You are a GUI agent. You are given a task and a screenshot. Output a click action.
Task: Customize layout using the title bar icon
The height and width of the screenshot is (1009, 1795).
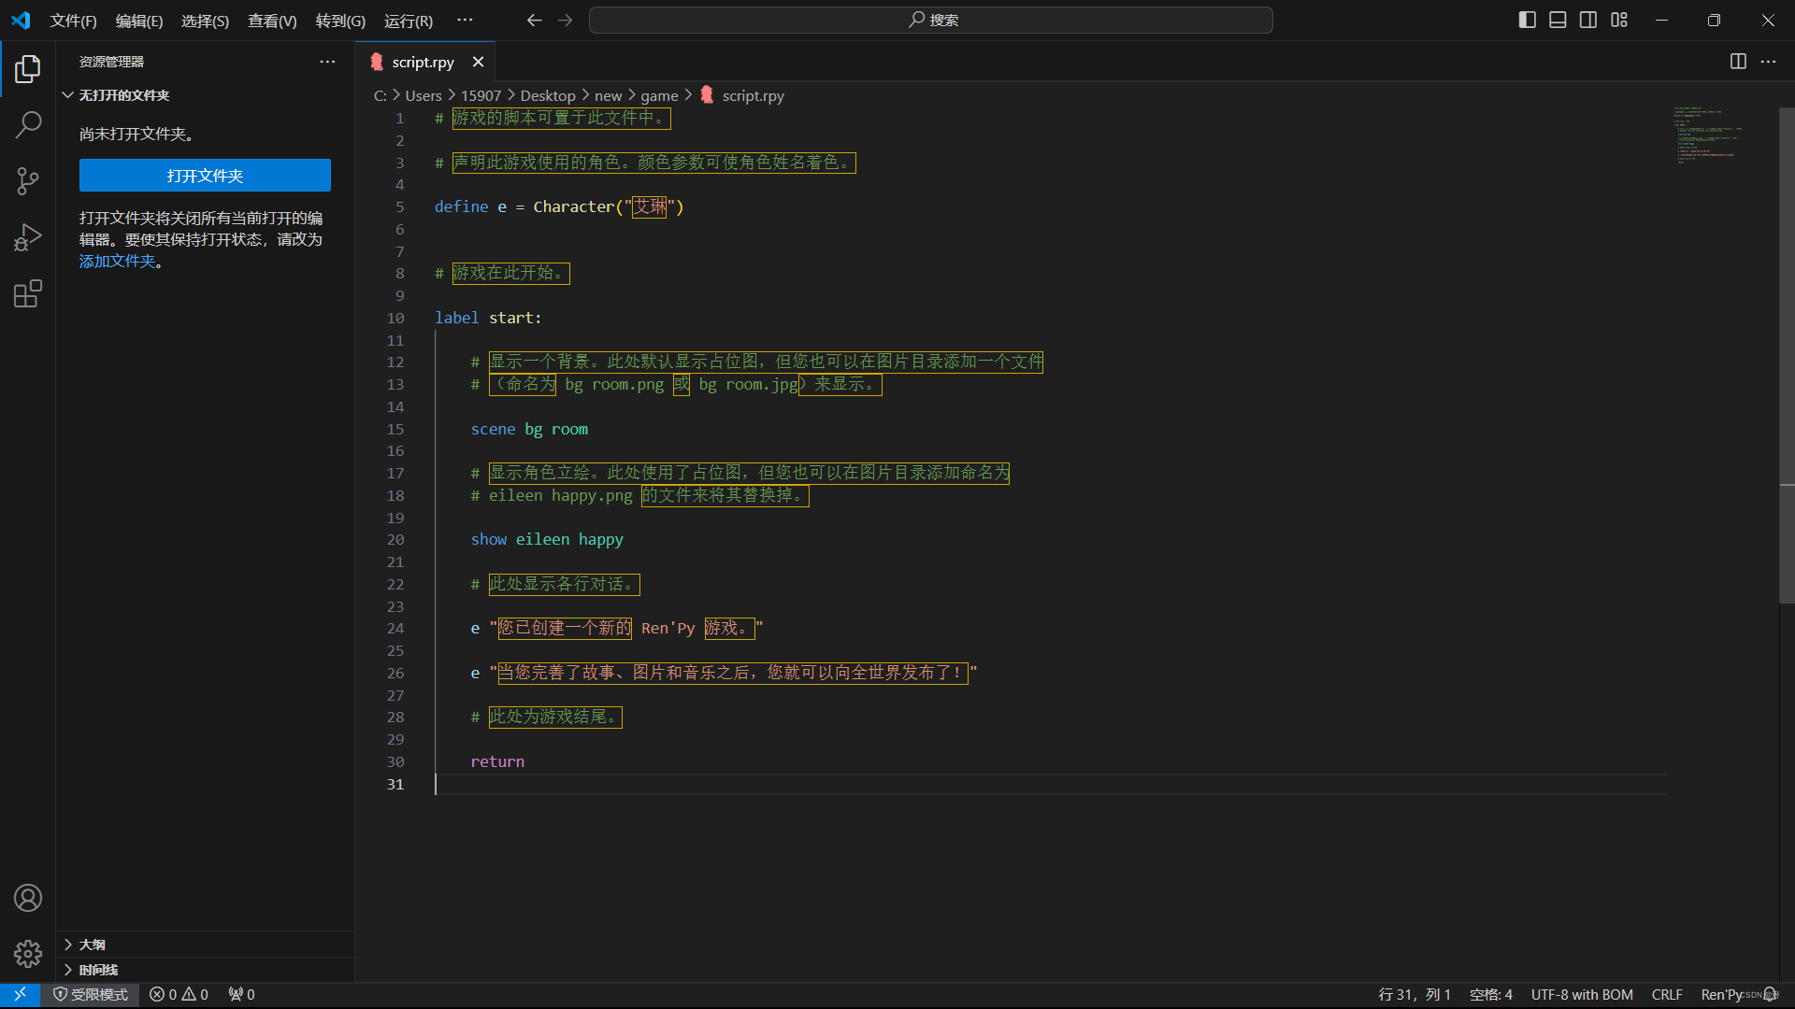pyautogui.click(x=1619, y=20)
